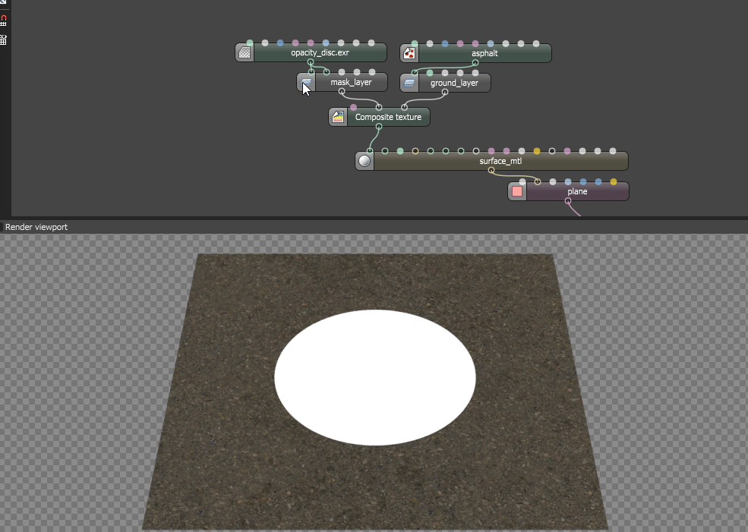
Task: Click the ground_layer node layer icon
Action: click(409, 83)
